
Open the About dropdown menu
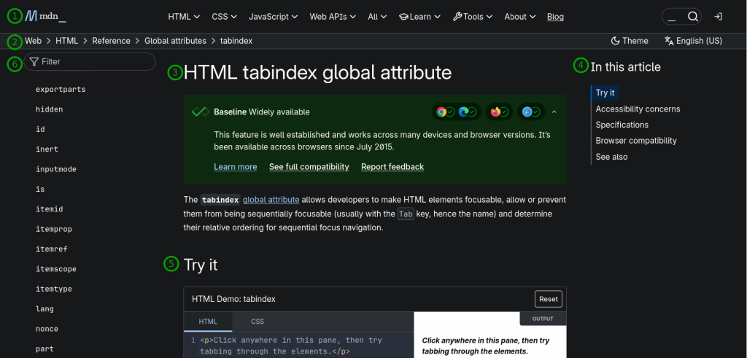(519, 17)
